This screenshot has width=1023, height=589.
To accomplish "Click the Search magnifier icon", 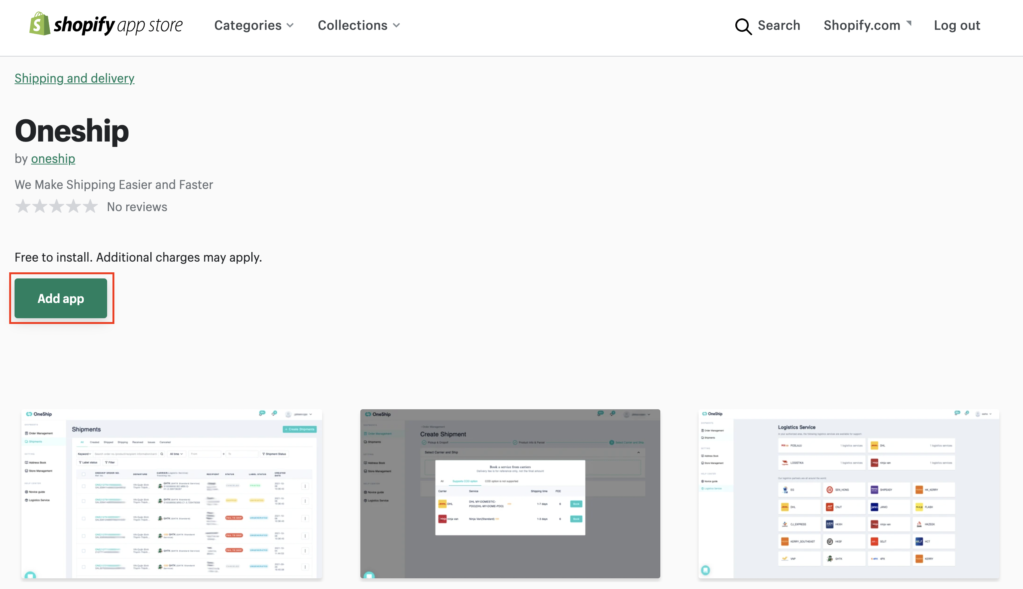I will point(743,26).
